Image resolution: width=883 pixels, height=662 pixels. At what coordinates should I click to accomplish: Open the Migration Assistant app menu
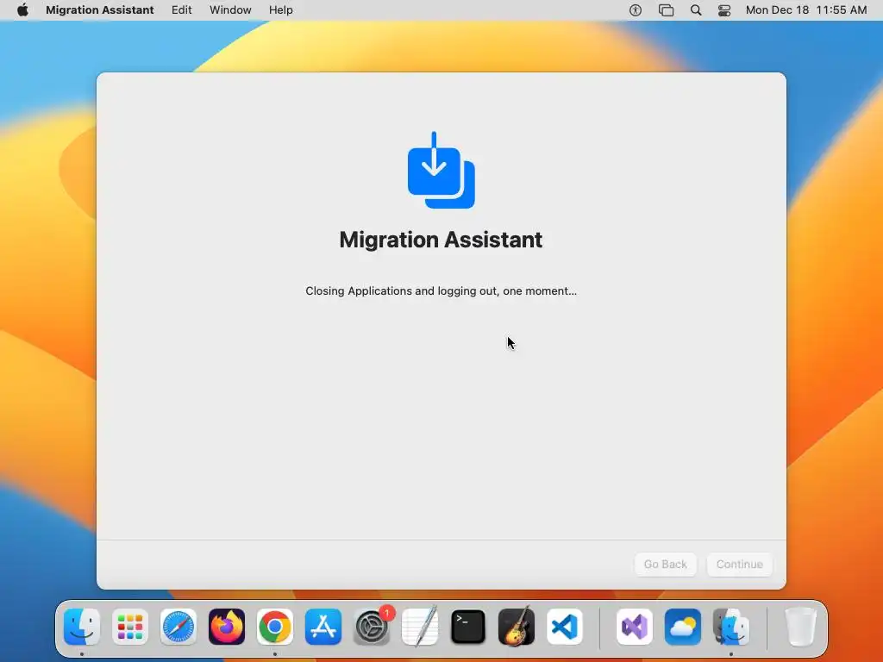coord(100,10)
